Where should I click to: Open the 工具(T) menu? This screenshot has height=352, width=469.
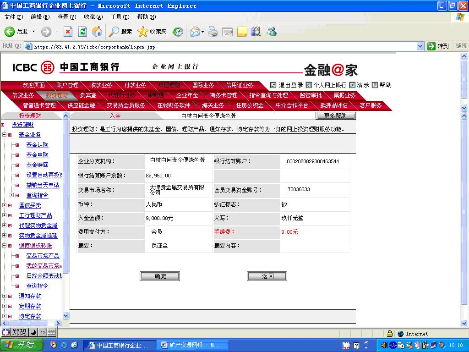tap(120, 17)
